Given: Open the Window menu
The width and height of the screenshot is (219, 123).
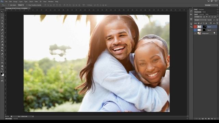Looking at the screenshot, I should click(x=51, y=1).
